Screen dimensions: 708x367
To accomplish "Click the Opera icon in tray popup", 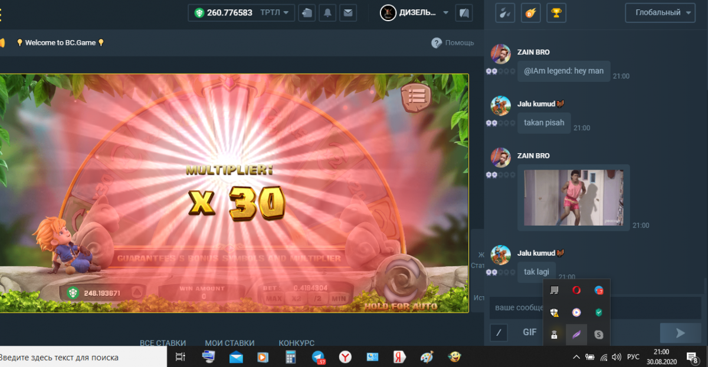I will (576, 290).
